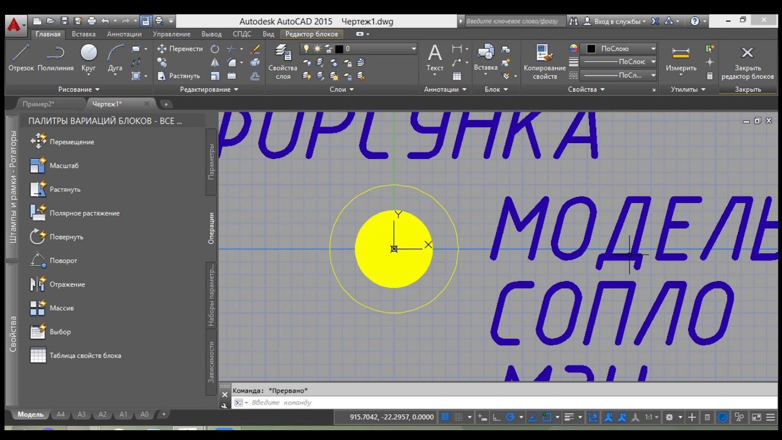The image size is (782, 440).
Task: Choose Отражение action in palette
Action: (58, 285)
